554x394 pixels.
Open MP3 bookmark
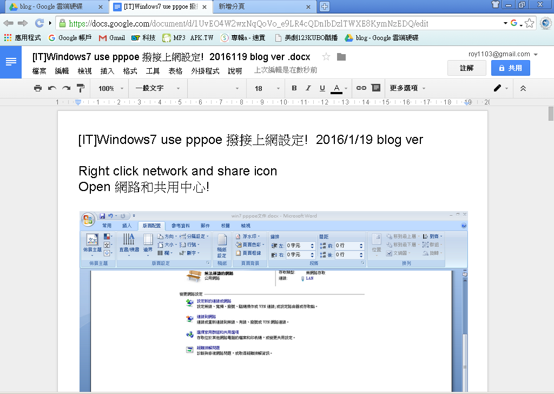point(174,37)
